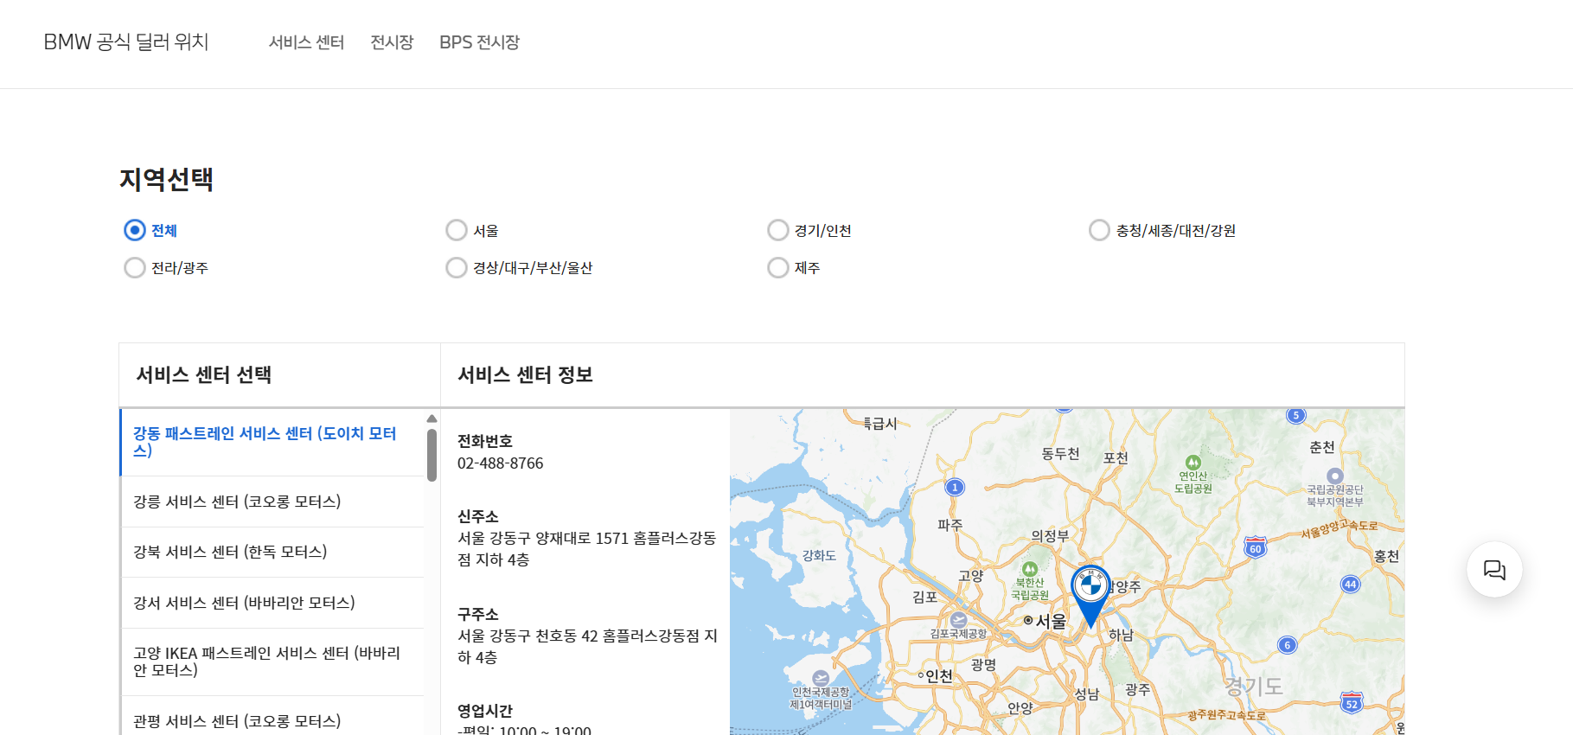The width and height of the screenshot is (1573, 735).
Task: Switch to the BPS 전시장 tab
Action: (479, 42)
